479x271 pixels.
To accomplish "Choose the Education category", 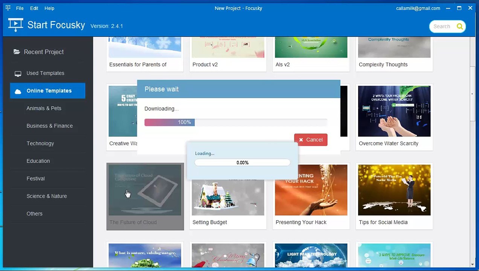I will coord(38,161).
